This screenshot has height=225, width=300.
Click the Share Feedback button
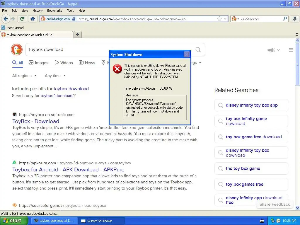coord(274,204)
